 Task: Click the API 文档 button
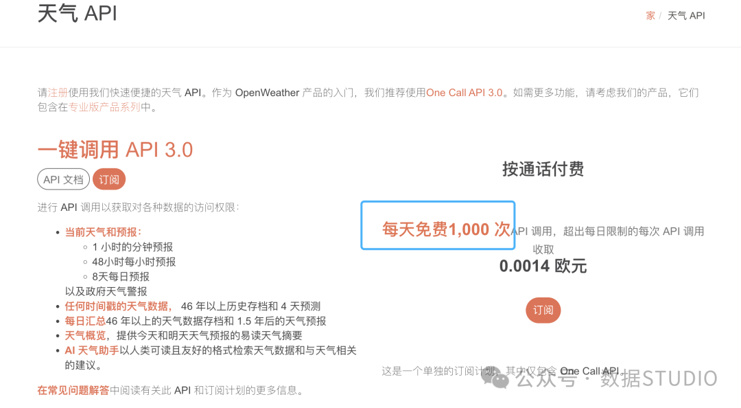point(63,179)
